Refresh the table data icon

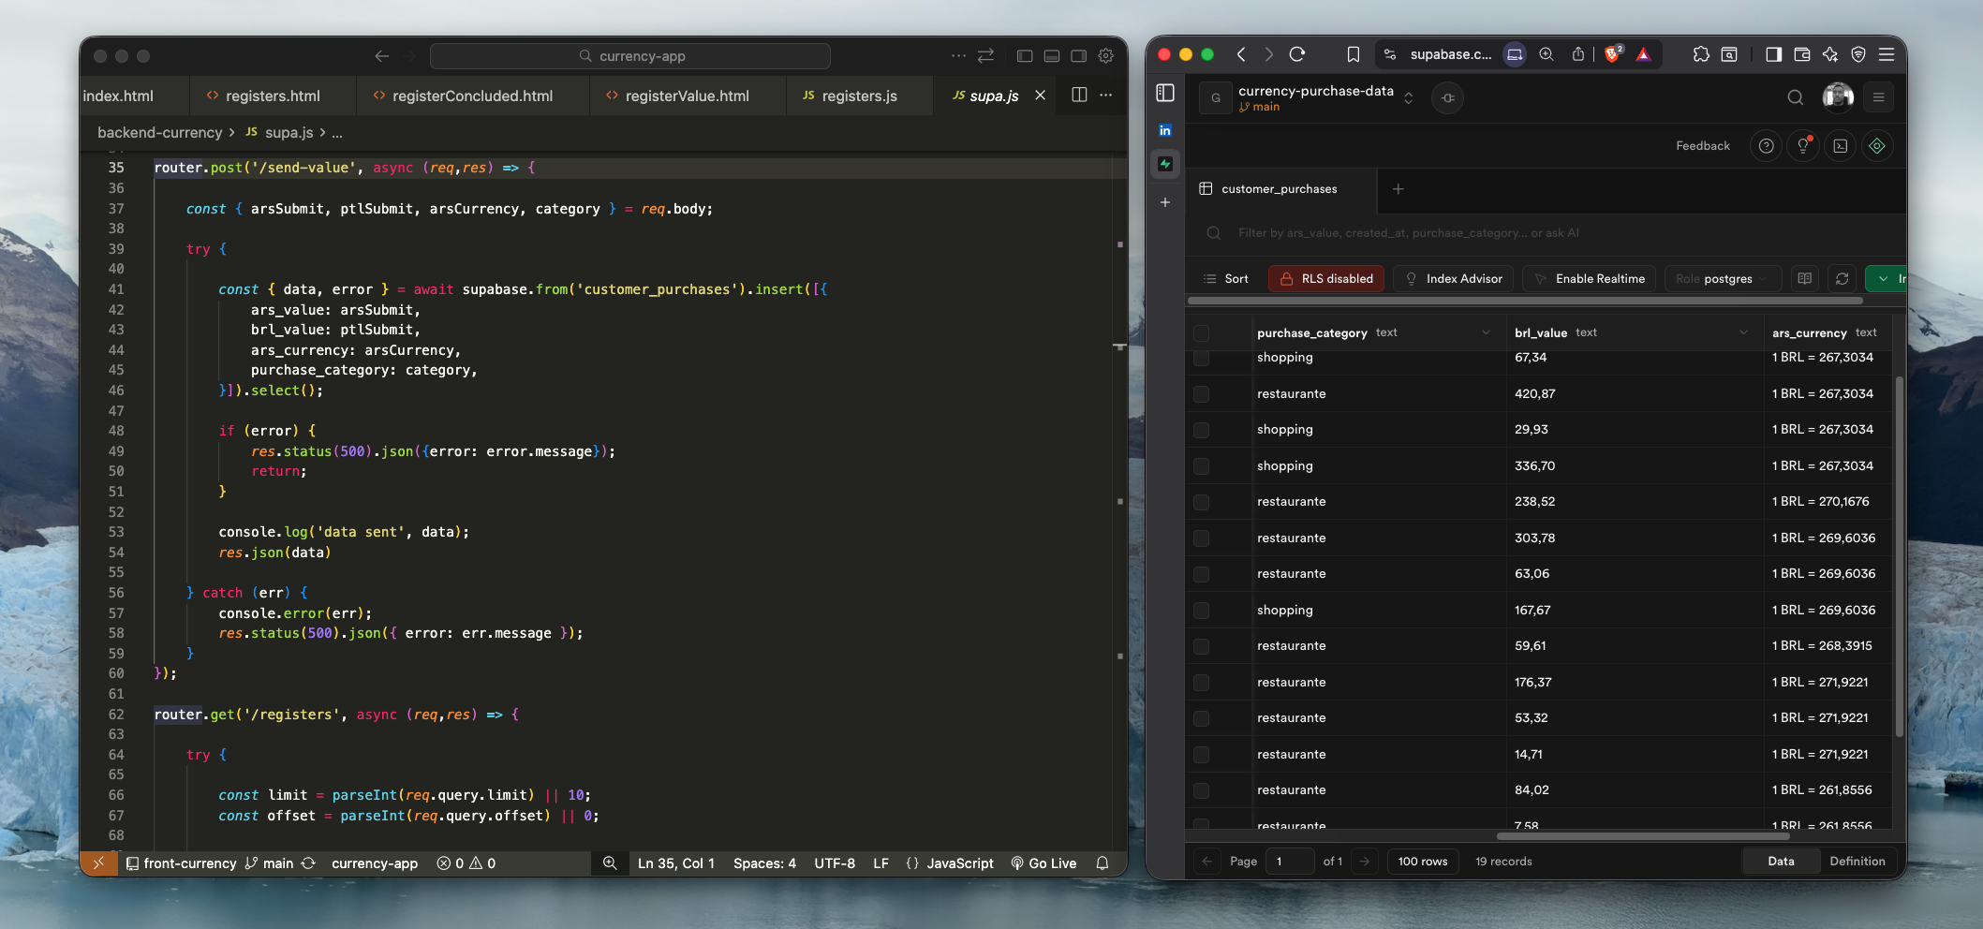1842,279
